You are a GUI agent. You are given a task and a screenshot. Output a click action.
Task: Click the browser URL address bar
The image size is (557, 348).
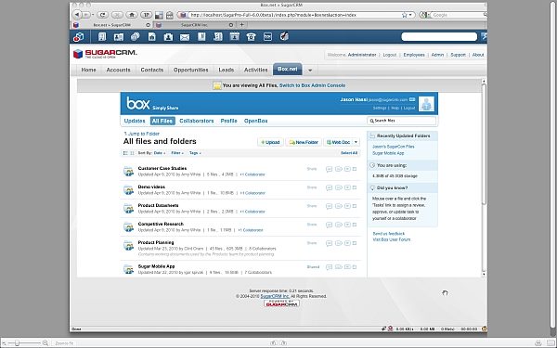[x=295, y=15]
